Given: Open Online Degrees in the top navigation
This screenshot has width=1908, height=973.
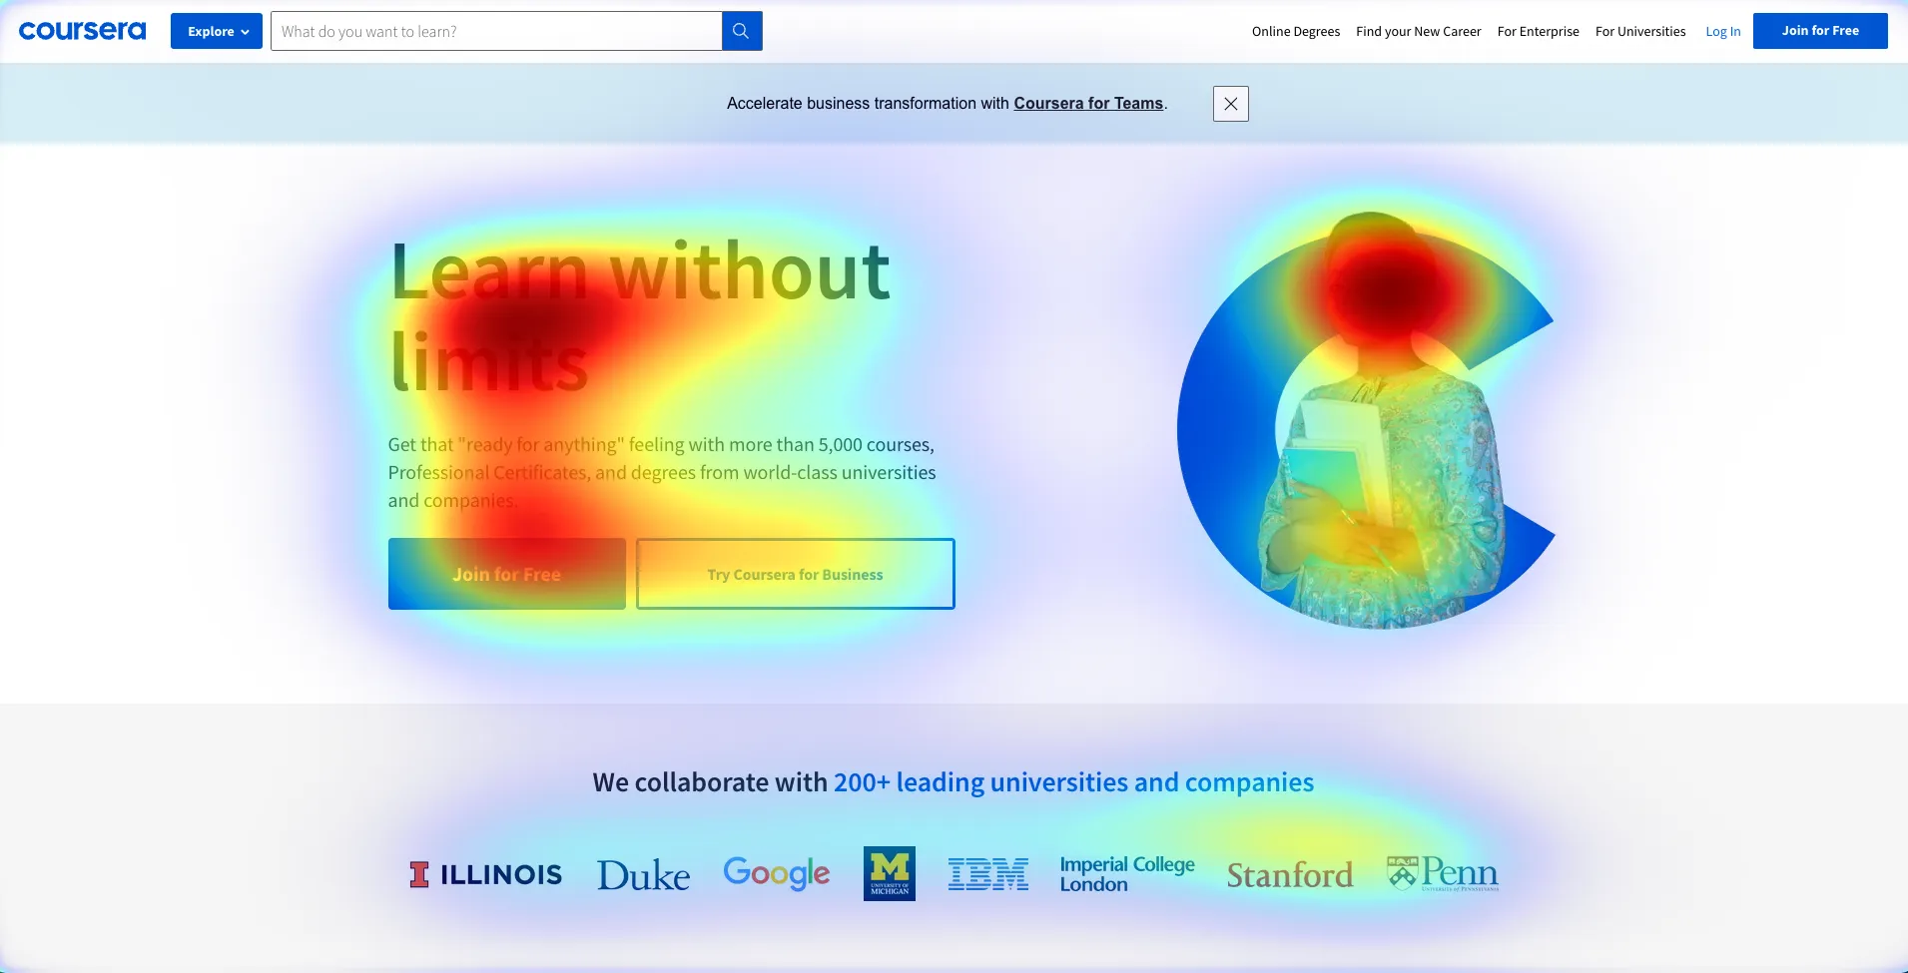Looking at the screenshot, I should tap(1295, 32).
